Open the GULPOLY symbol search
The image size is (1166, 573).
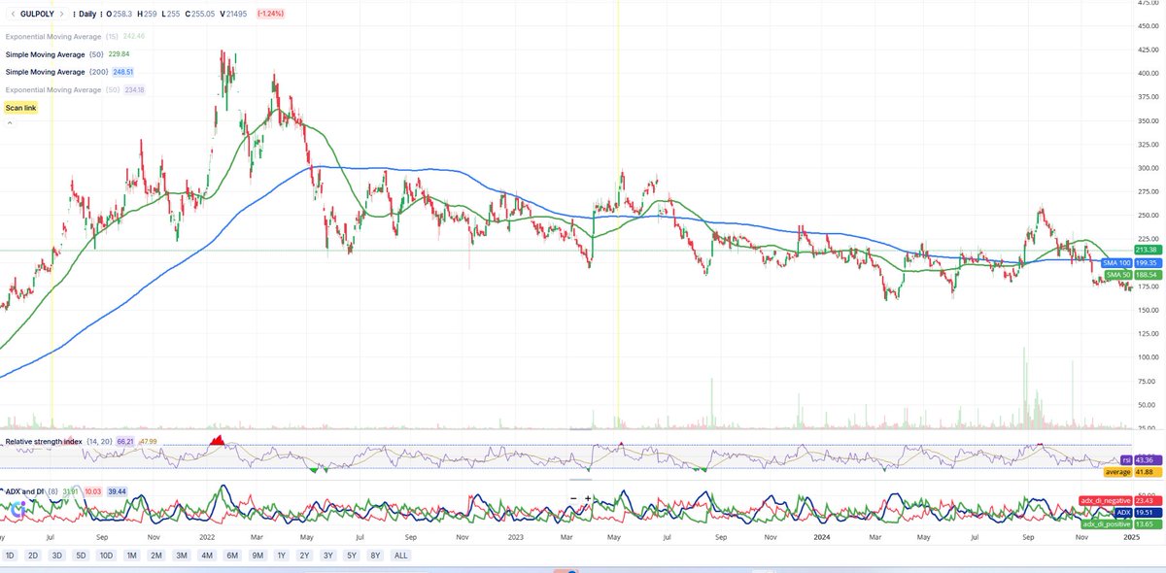(x=37, y=16)
